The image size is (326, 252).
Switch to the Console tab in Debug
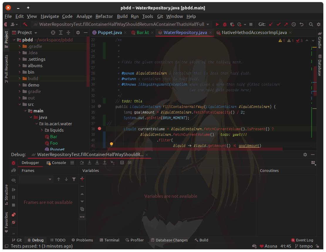[x=56, y=163]
